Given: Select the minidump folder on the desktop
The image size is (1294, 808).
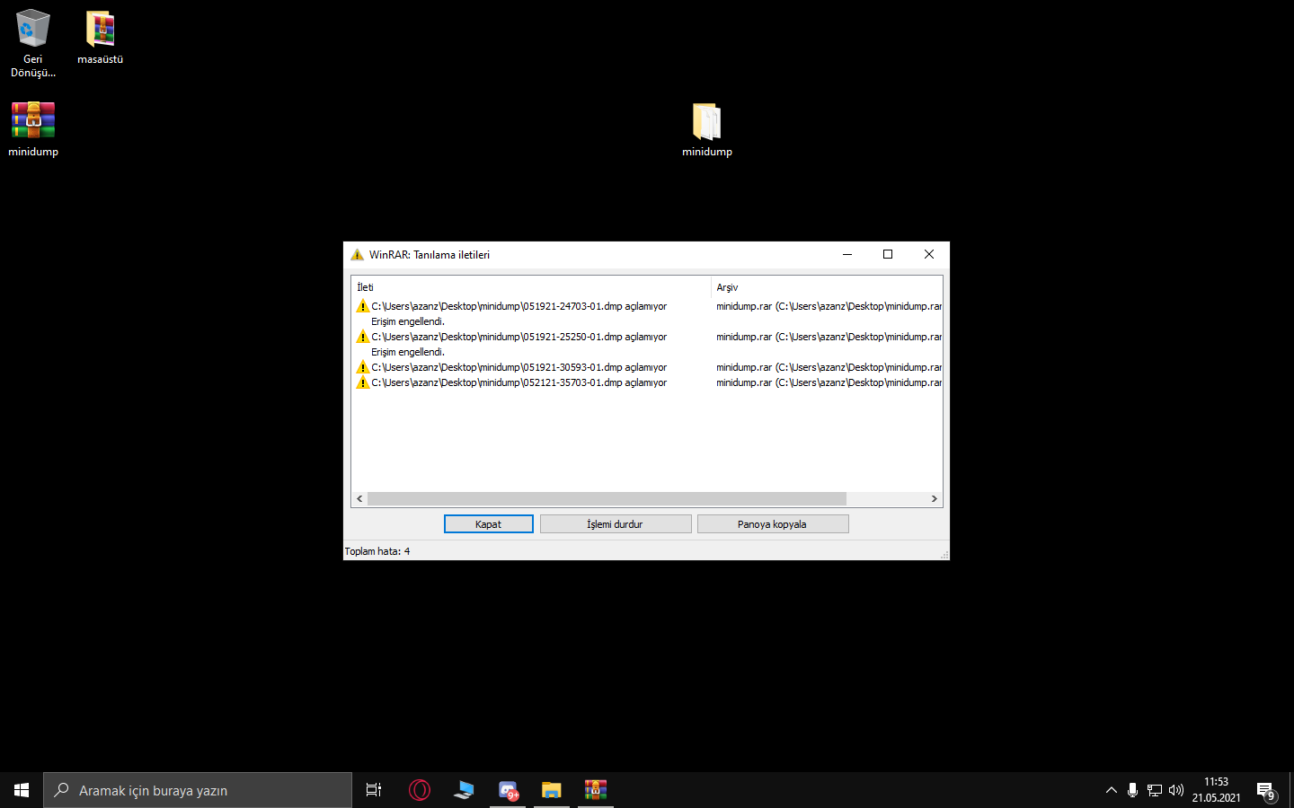Looking at the screenshot, I should pyautogui.click(x=707, y=129).
